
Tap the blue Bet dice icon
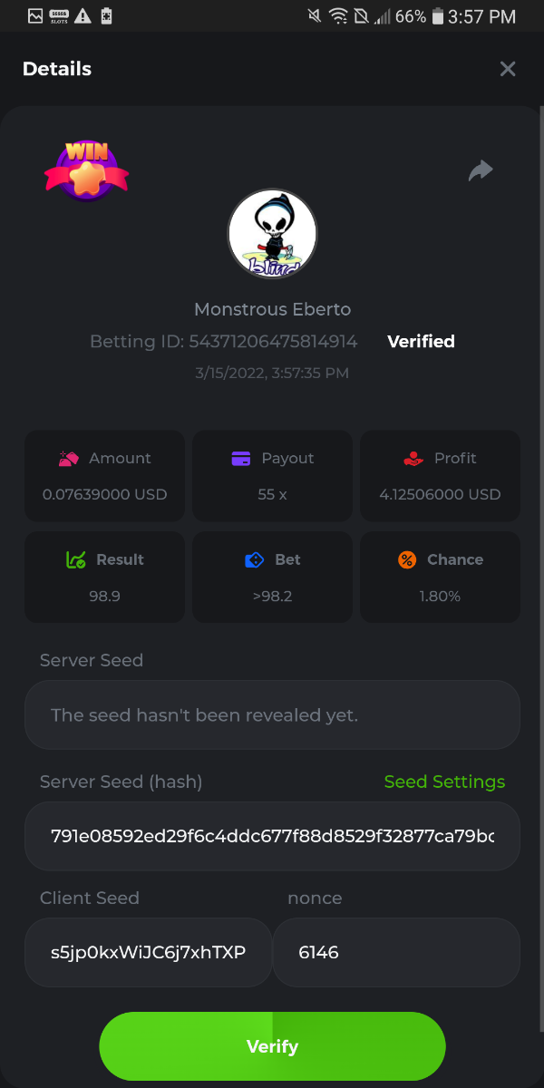pos(255,560)
